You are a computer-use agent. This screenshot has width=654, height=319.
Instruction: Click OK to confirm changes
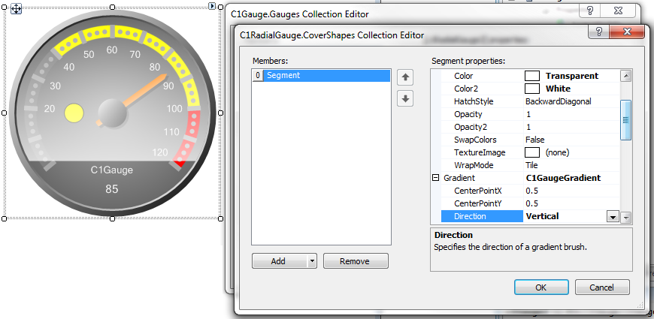(540, 287)
